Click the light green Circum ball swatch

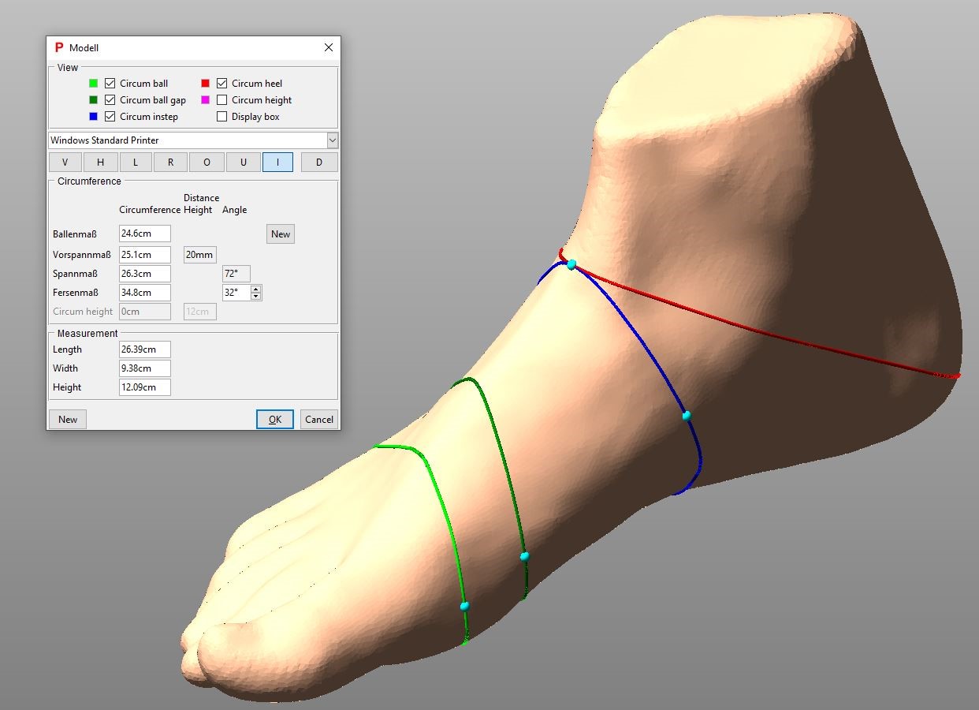[x=93, y=83]
